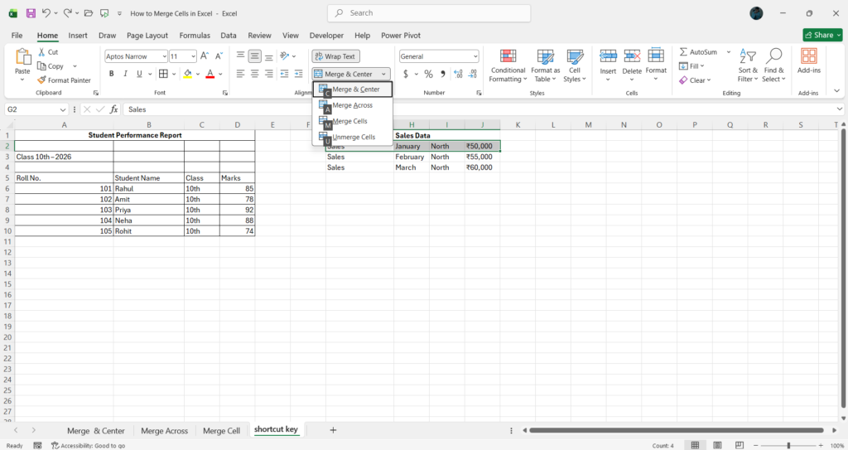Click the Redo arrow icon
The width and height of the screenshot is (848, 450).
pos(68,13)
